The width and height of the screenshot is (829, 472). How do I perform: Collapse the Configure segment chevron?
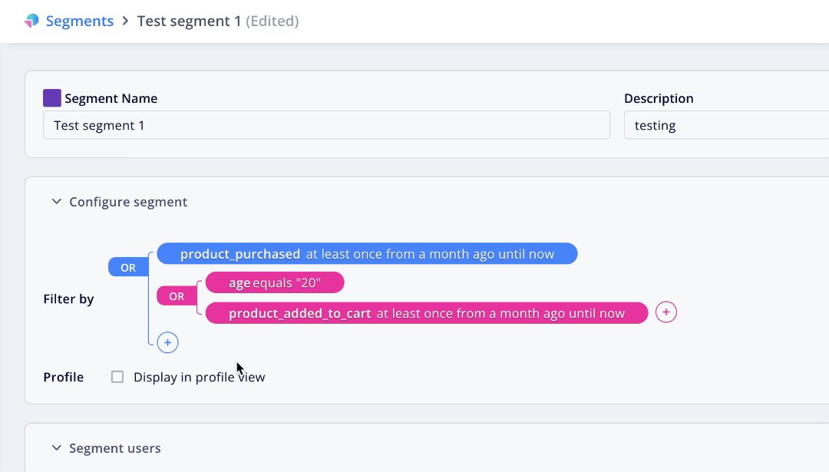[57, 202]
